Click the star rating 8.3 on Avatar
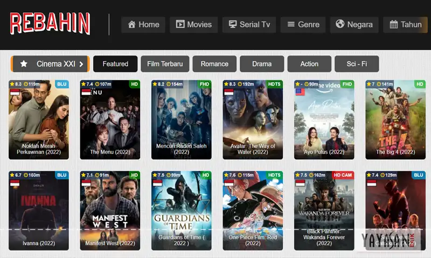 230,84
